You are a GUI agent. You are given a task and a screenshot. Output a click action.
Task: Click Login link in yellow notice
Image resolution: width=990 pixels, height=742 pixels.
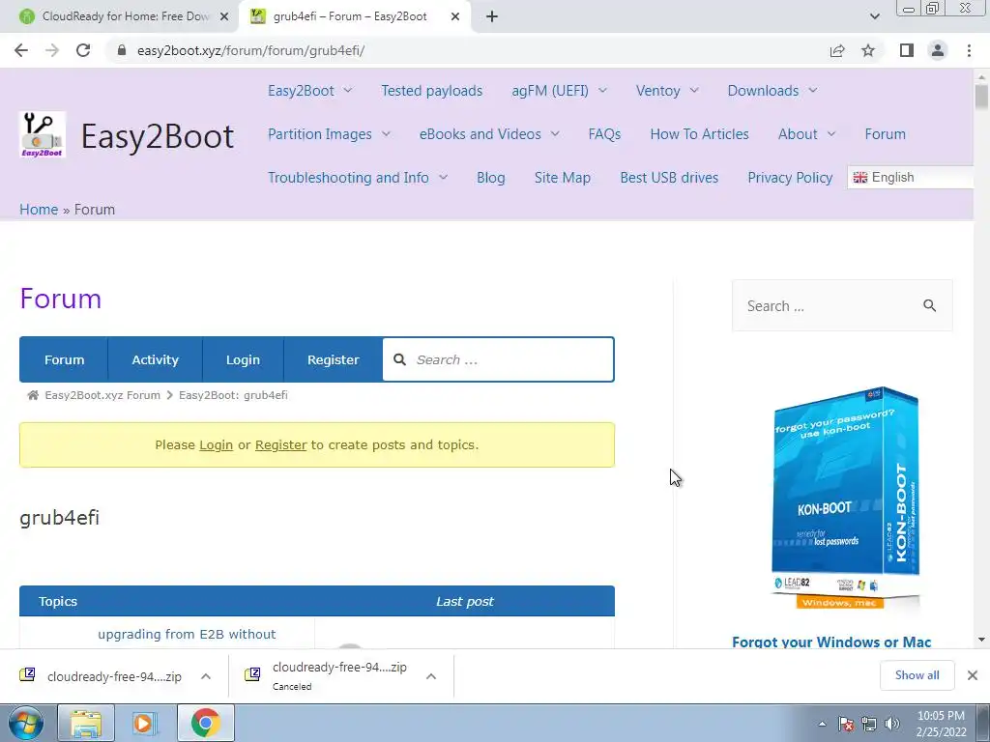click(x=216, y=444)
